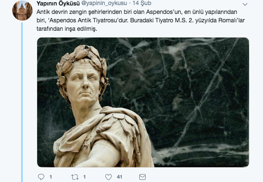Select the 'tarafından inşa edilmiş' text line

67,29
